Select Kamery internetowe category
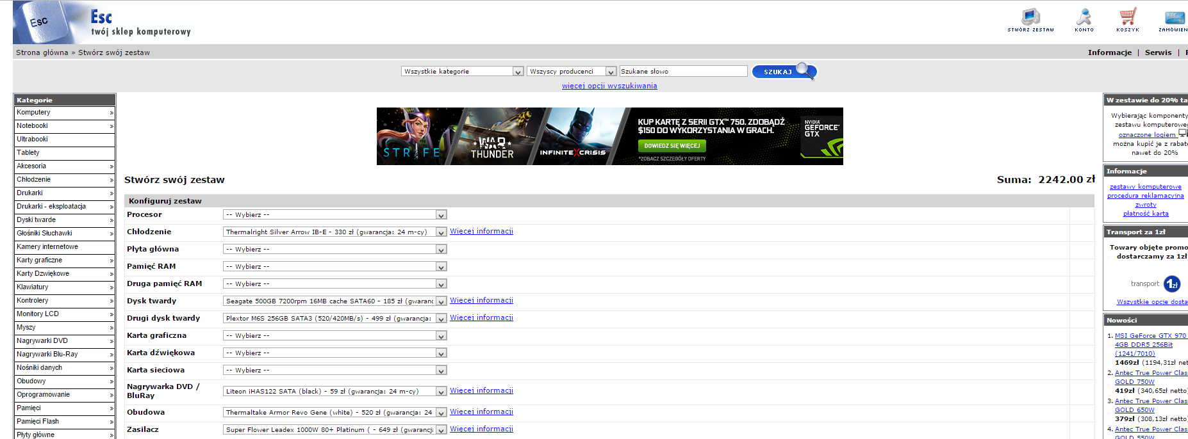The width and height of the screenshot is (1188, 439). [x=65, y=247]
